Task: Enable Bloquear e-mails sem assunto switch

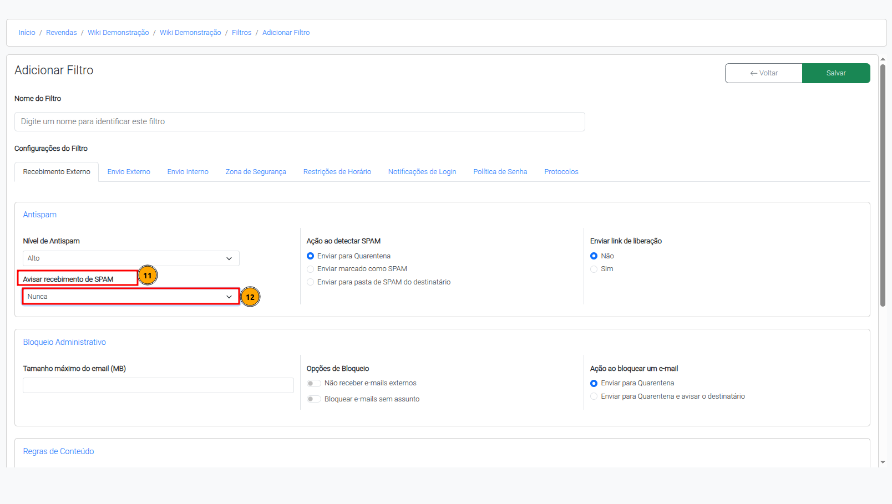Action: tap(314, 399)
